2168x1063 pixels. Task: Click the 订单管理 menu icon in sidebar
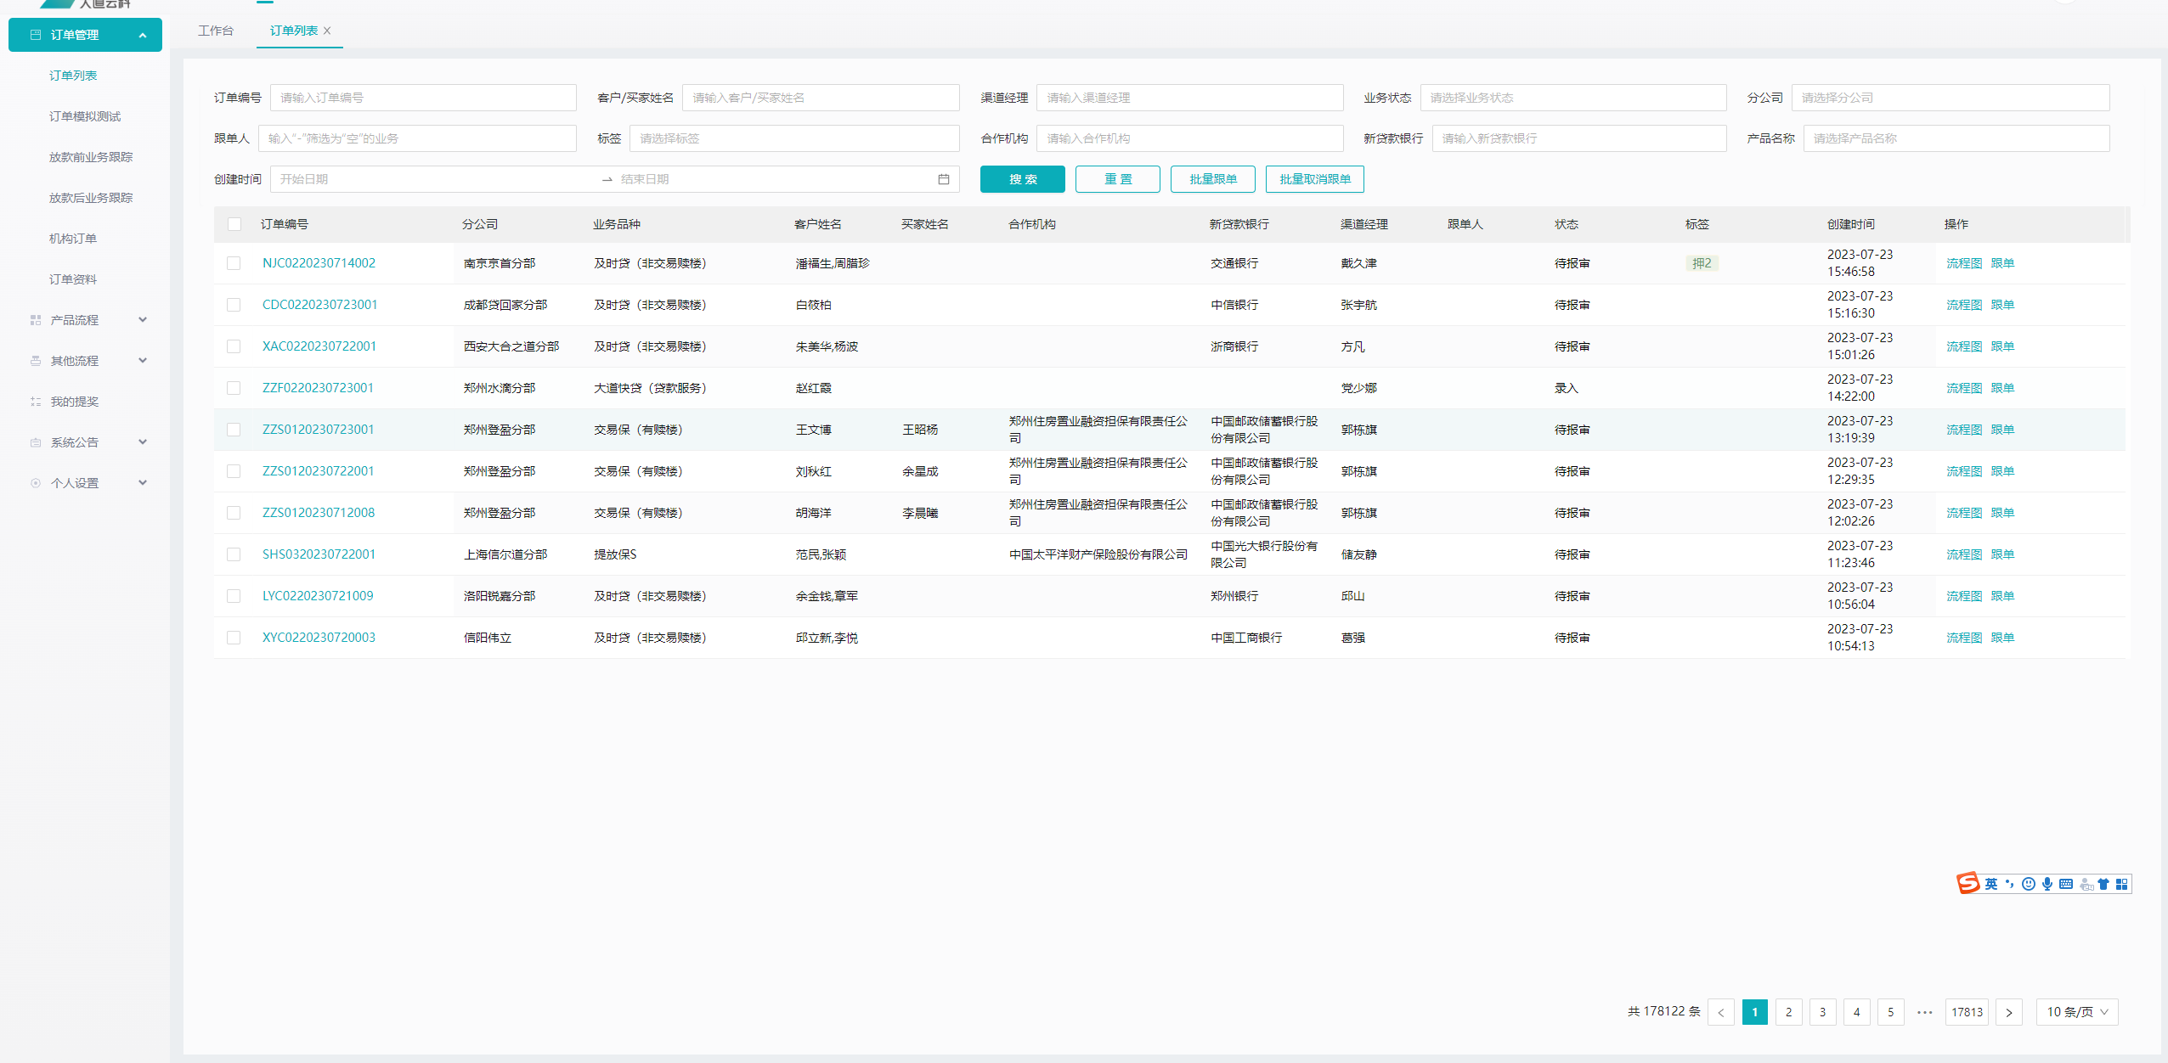tap(36, 35)
